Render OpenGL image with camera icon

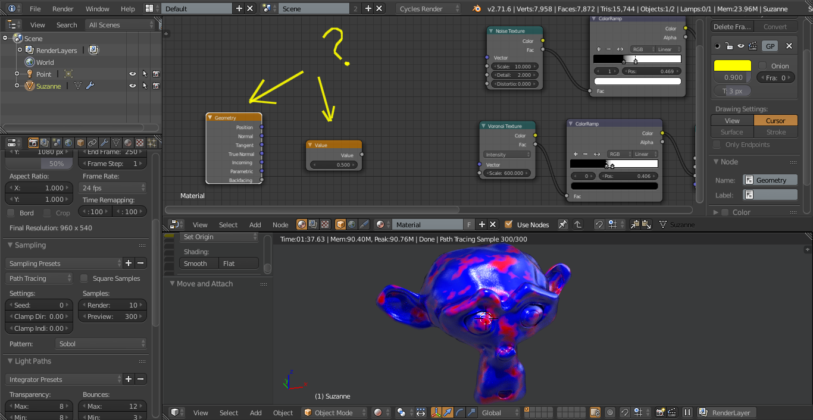pos(660,412)
